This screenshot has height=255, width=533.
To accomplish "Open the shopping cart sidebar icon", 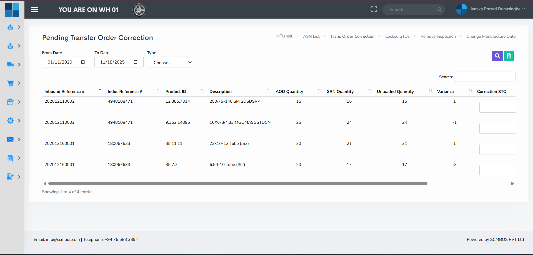I will coord(10,83).
